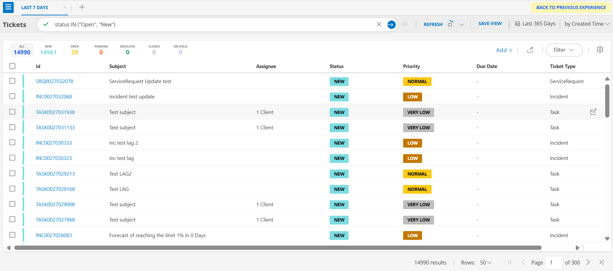Clear the search query with the X icon

(x=379, y=24)
